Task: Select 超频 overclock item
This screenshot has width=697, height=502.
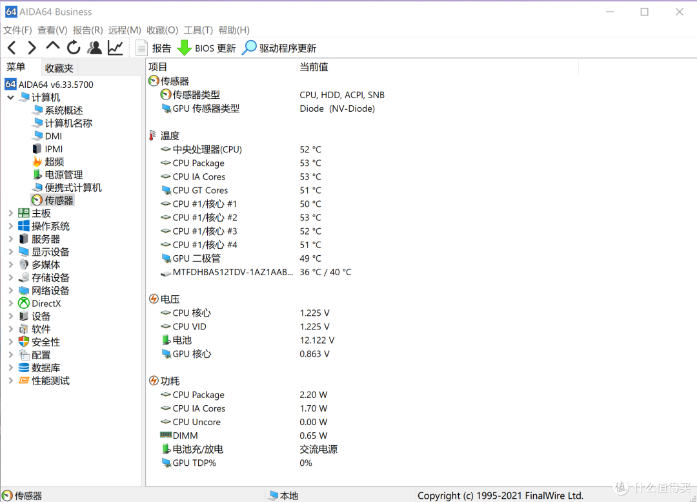Action: click(48, 162)
